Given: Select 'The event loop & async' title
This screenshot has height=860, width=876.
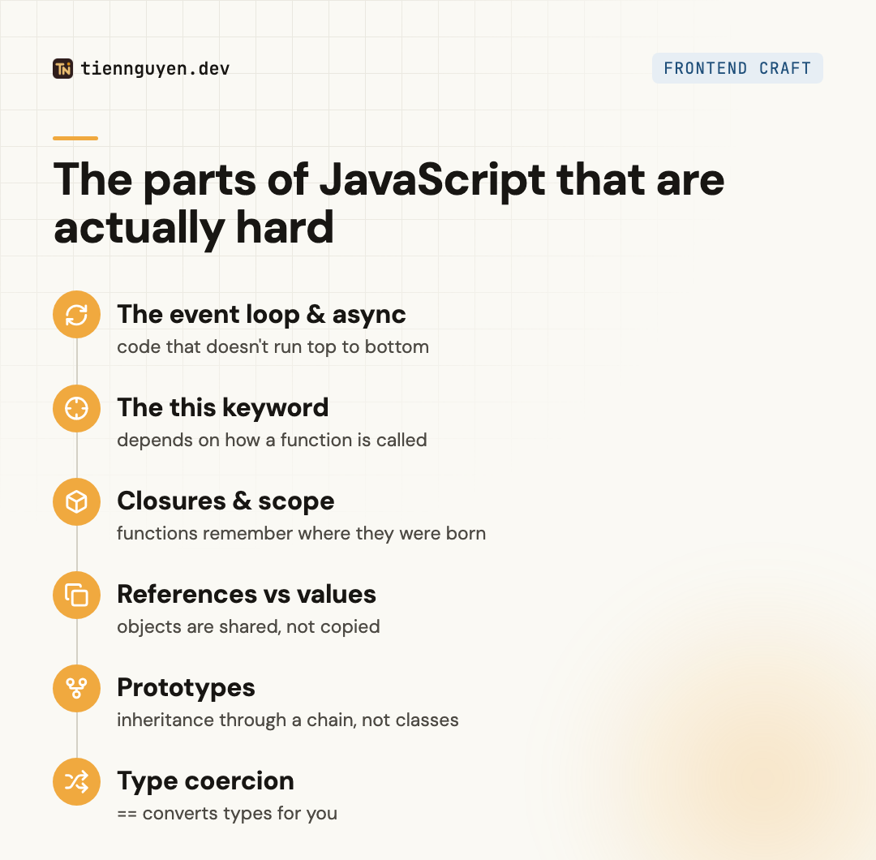Looking at the screenshot, I should [x=261, y=315].
